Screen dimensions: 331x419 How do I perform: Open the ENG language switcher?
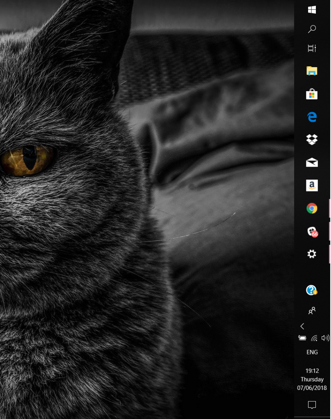(312, 352)
